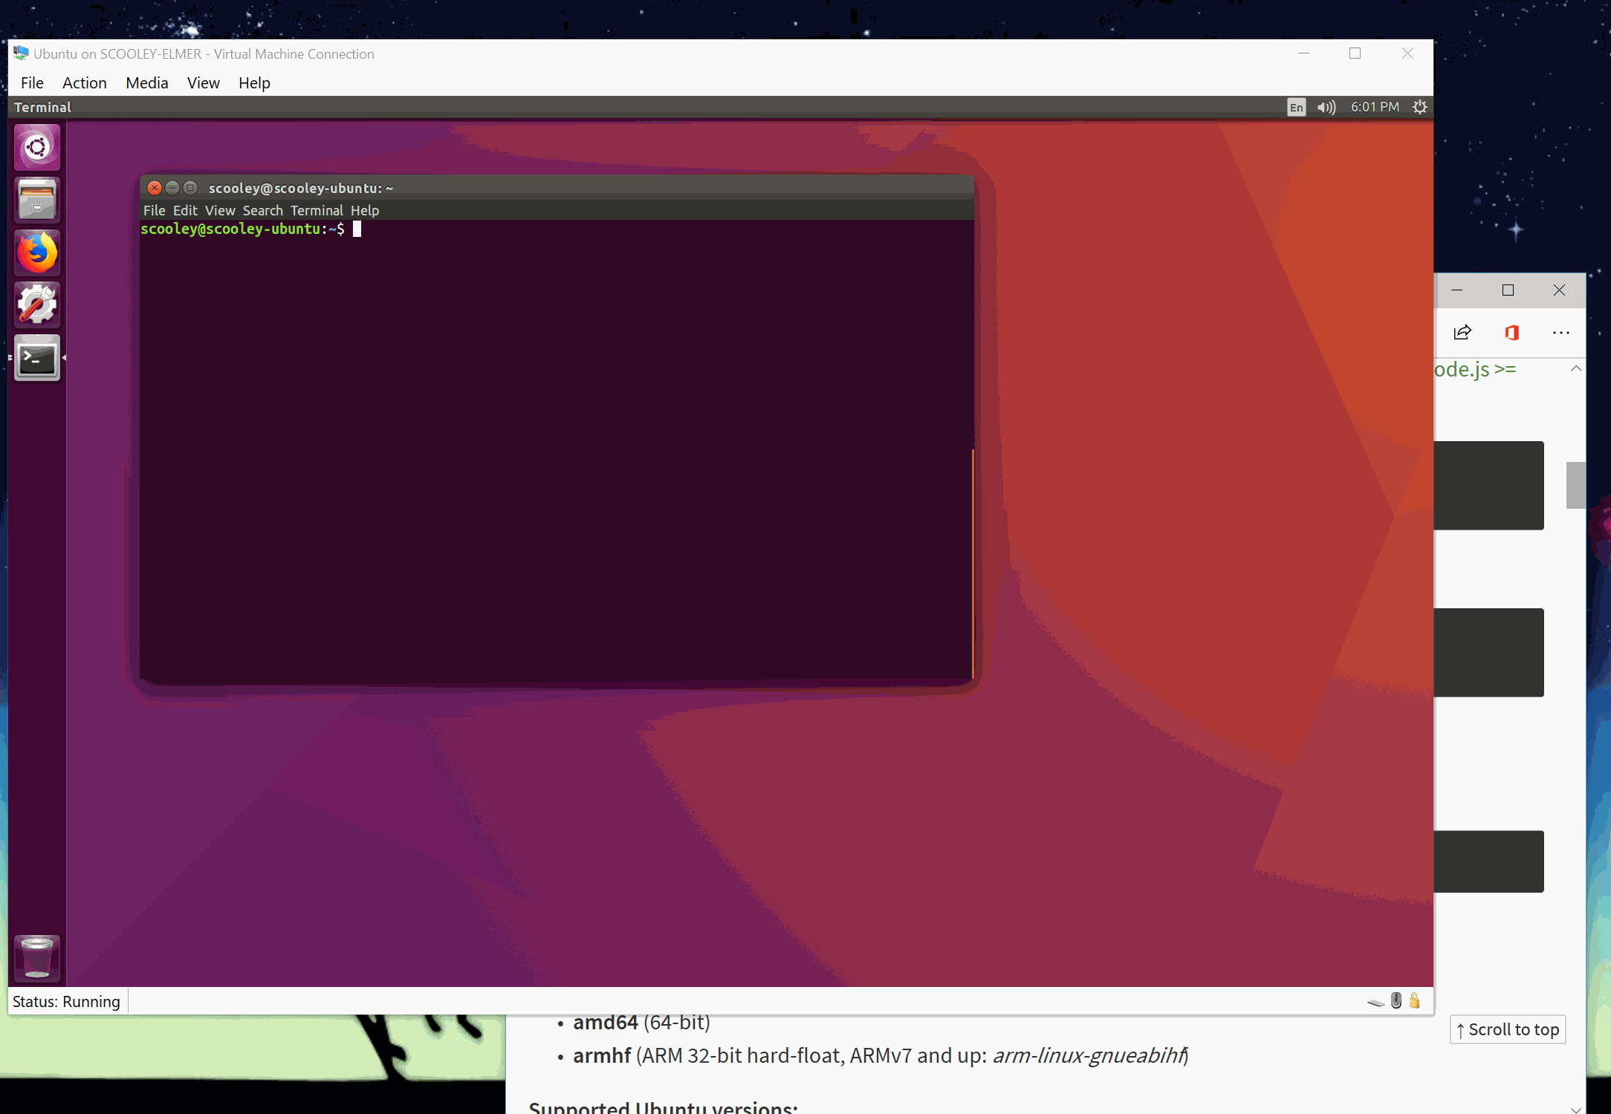This screenshot has height=1114, width=1611.
Task: Open terminal's Terminal menu
Action: click(x=317, y=210)
